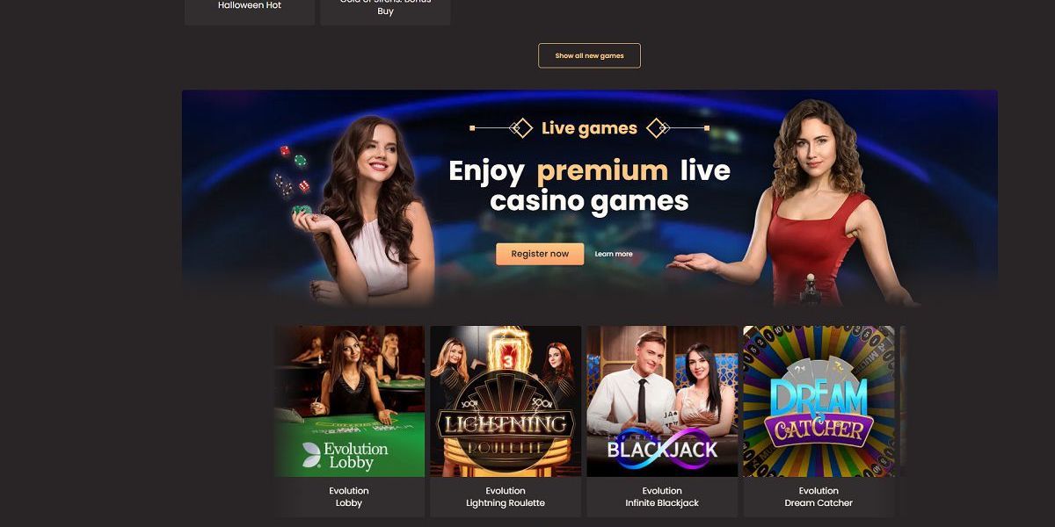The width and height of the screenshot is (1055, 527).
Task: Select the Infinite Blackjack game image
Action: 662,401
